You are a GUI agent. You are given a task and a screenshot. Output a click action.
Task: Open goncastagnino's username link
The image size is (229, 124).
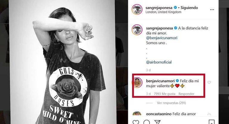pos(159,114)
